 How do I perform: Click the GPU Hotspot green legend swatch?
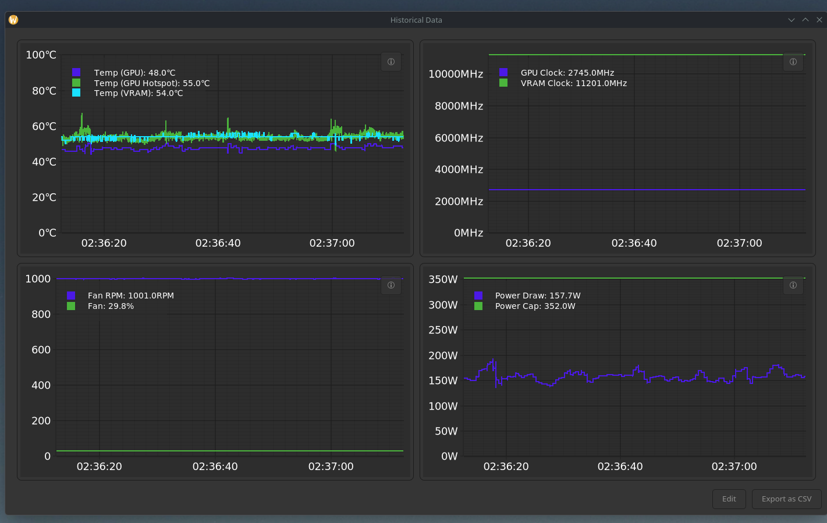pos(76,83)
